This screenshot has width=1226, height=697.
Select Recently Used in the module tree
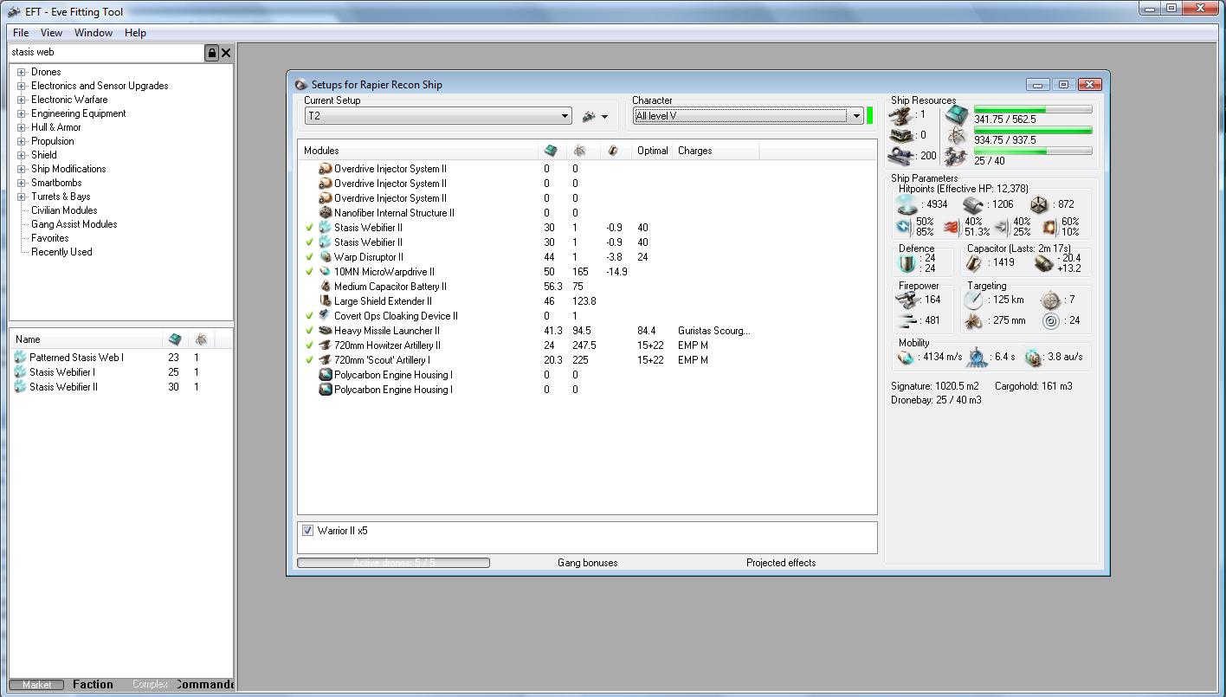(x=61, y=253)
